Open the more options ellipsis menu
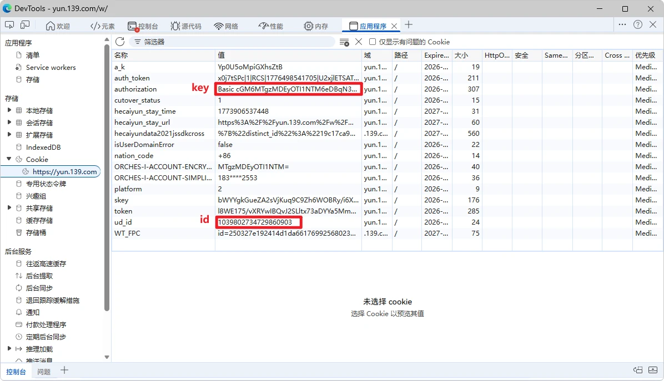Image resolution: width=664 pixels, height=381 pixels. pyautogui.click(x=622, y=25)
